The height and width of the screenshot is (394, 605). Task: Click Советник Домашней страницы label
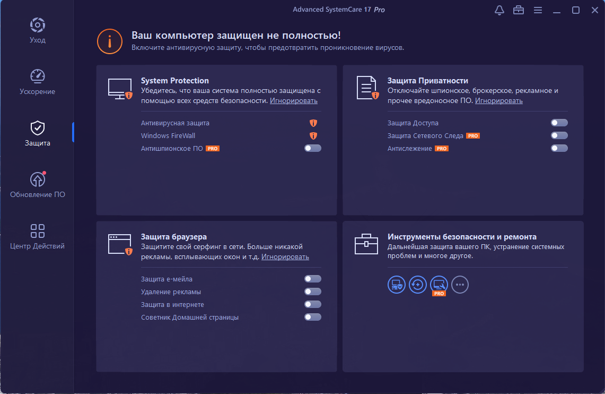pos(190,317)
